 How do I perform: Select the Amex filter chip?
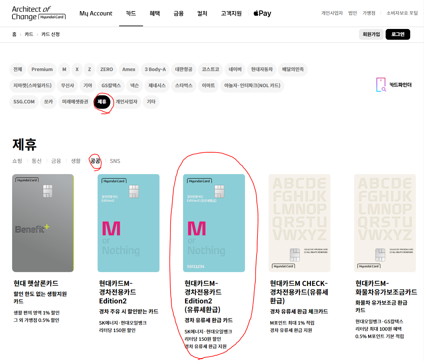pos(129,69)
